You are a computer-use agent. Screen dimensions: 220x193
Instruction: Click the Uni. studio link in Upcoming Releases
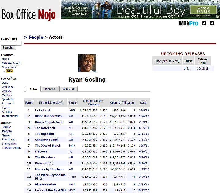[186, 69]
